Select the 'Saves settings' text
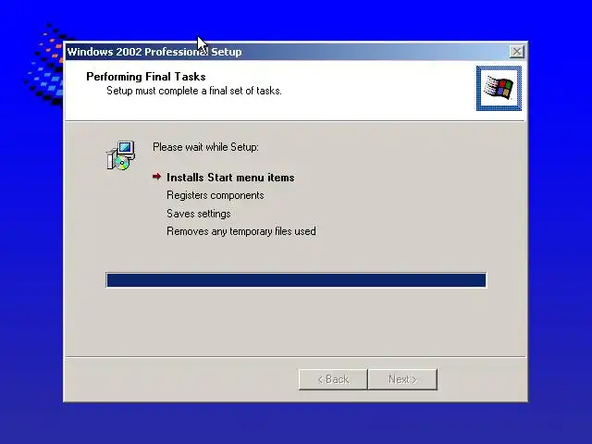The width and height of the screenshot is (592, 444). coord(199,214)
